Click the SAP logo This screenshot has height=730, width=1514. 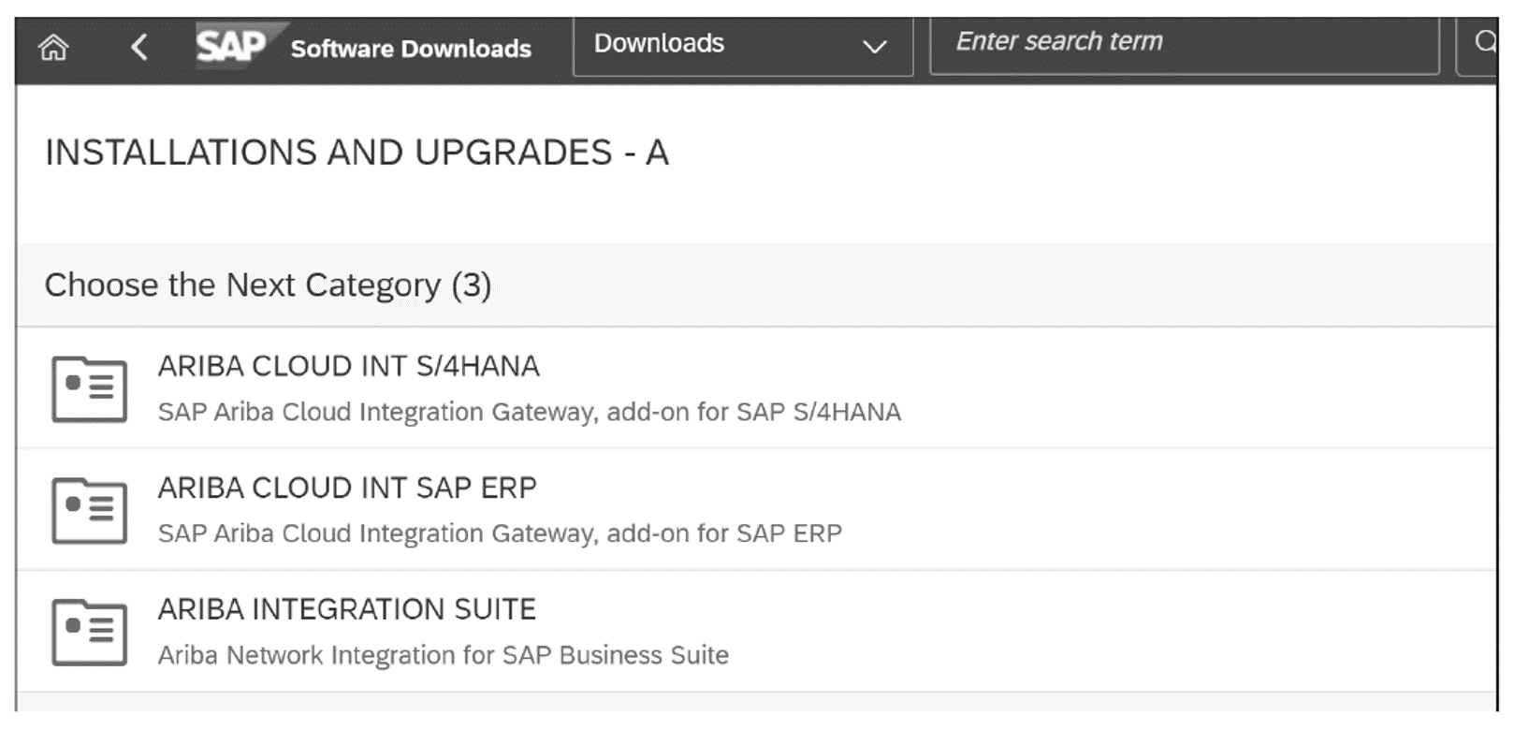click(231, 45)
